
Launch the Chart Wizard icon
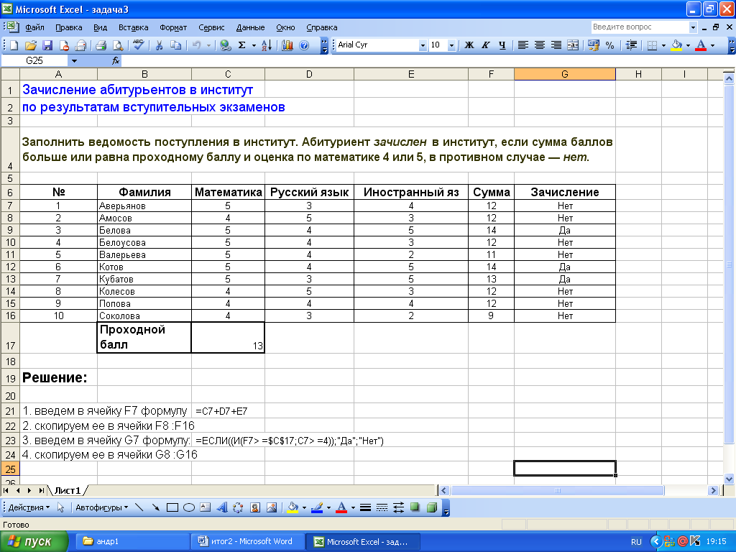(287, 45)
